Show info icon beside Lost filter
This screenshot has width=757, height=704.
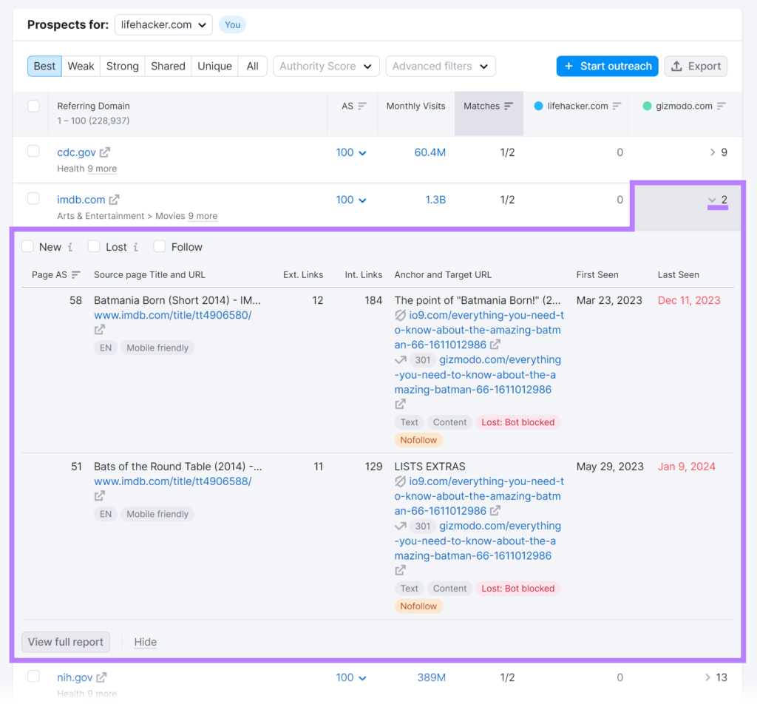point(136,247)
